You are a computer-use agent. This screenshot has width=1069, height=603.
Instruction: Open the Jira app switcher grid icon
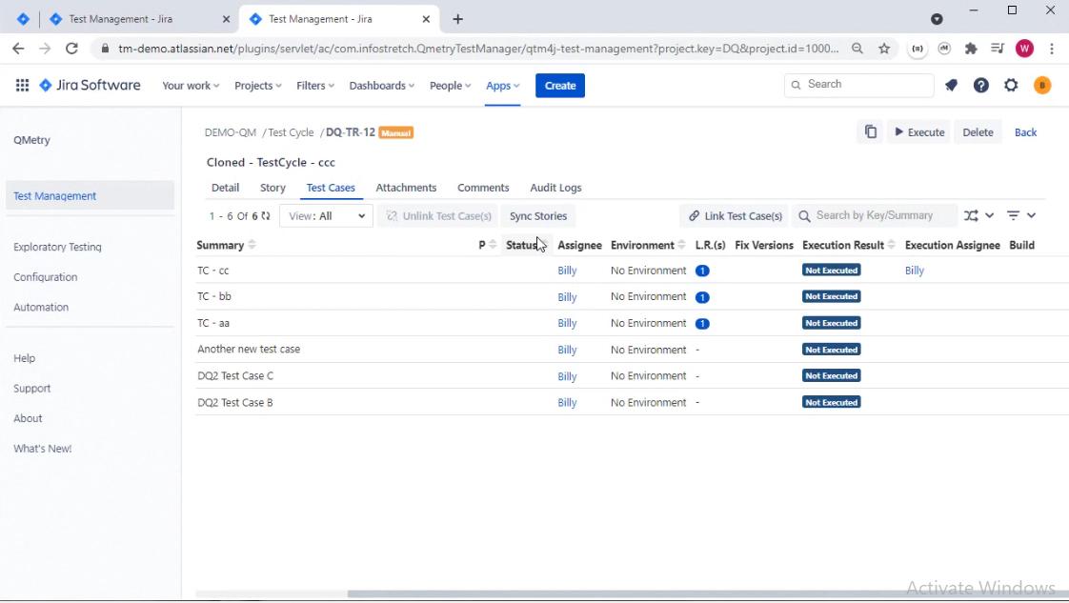point(22,86)
